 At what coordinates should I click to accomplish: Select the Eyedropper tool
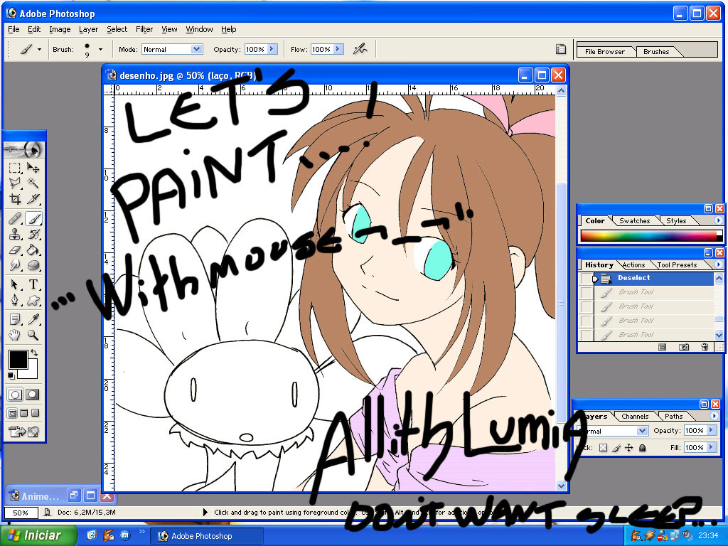pos(33,319)
